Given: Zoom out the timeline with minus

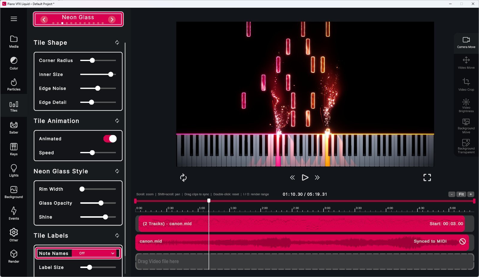Looking at the screenshot, I should pyautogui.click(x=452, y=194).
